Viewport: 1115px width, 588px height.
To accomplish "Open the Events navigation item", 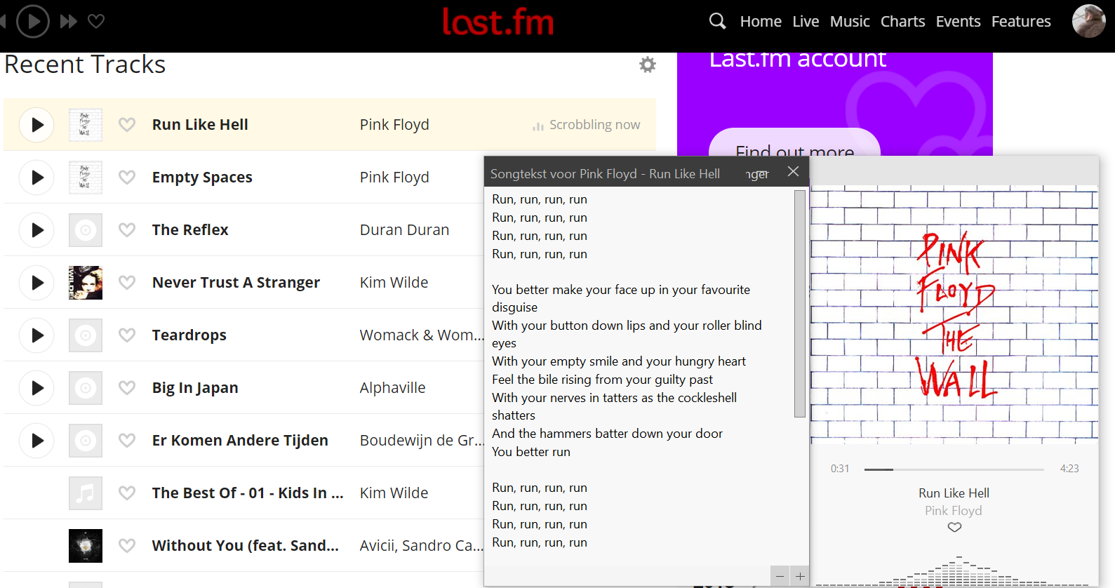I will (958, 22).
